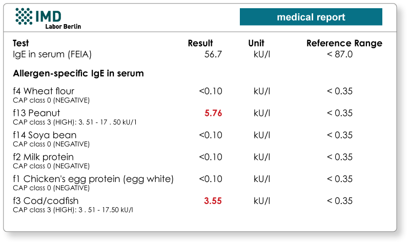Click the IMD dotted logo icon
Screen dimensions: 410x242
24,16
